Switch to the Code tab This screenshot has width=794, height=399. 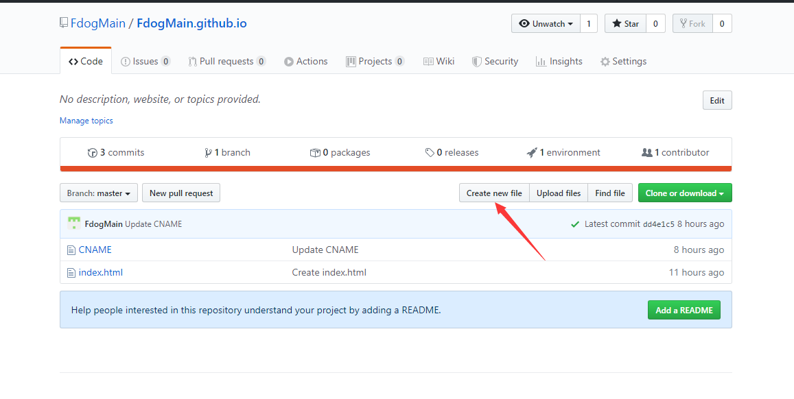click(x=86, y=61)
